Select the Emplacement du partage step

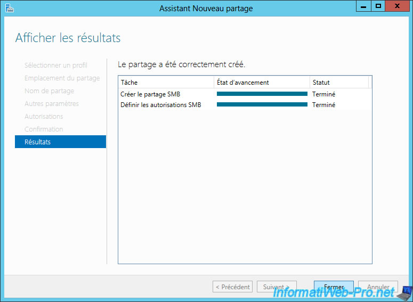[62, 78]
